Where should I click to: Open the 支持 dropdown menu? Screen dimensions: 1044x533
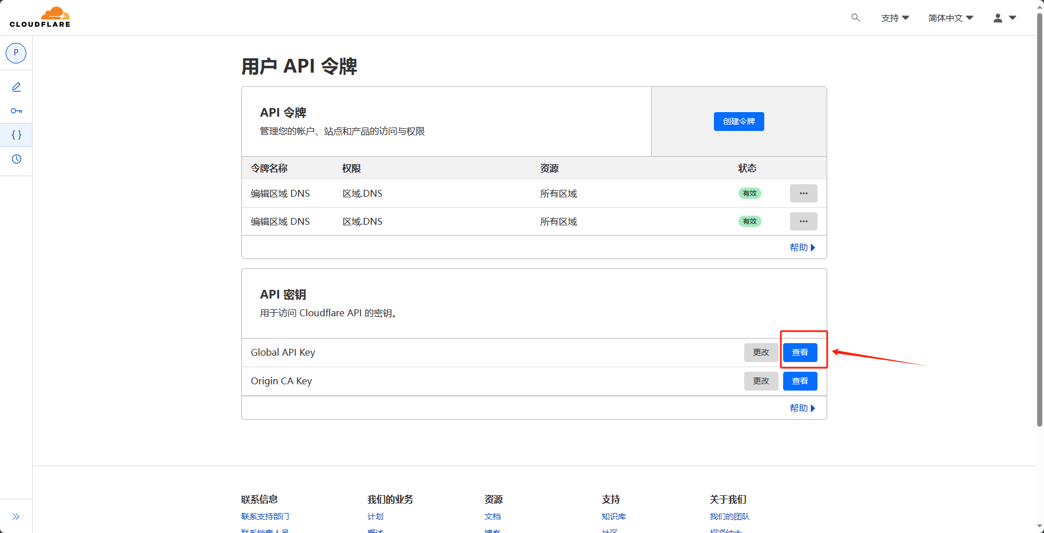click(x=895, y=18)
